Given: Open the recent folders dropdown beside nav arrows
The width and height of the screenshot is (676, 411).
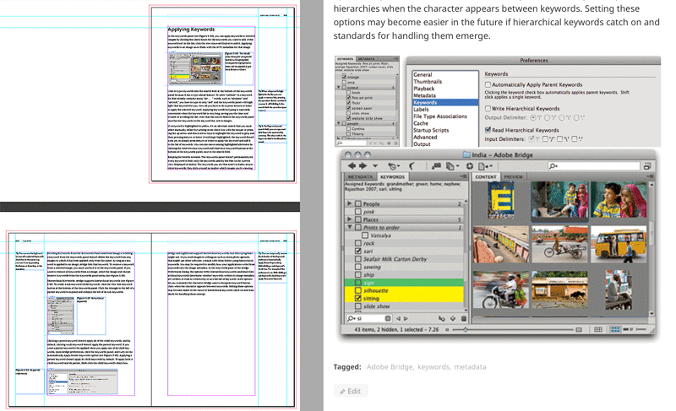Looking at the screenshot, I should coord(375,166).
